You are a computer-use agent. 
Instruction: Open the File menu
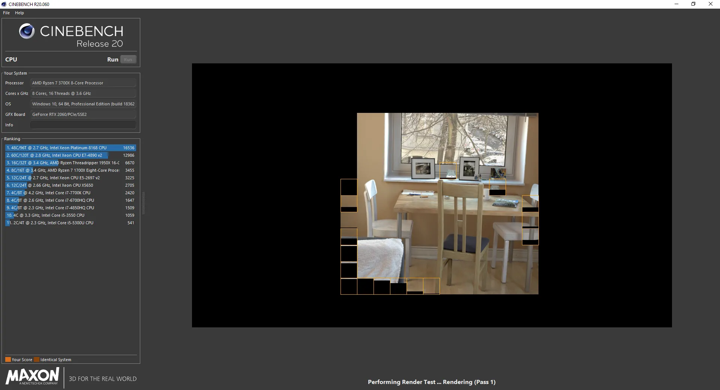pos(6,13)
